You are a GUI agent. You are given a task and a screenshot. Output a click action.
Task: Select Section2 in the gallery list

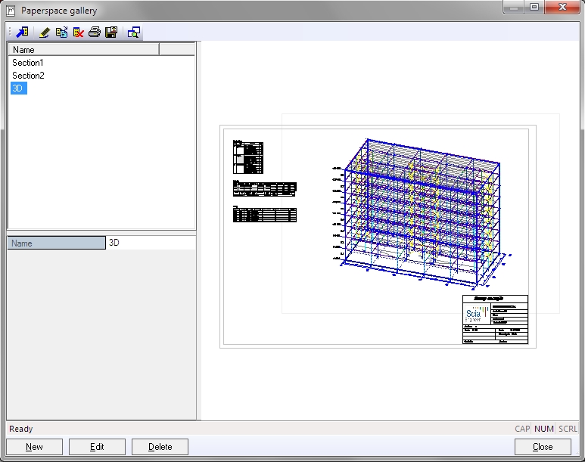(28, 76)
